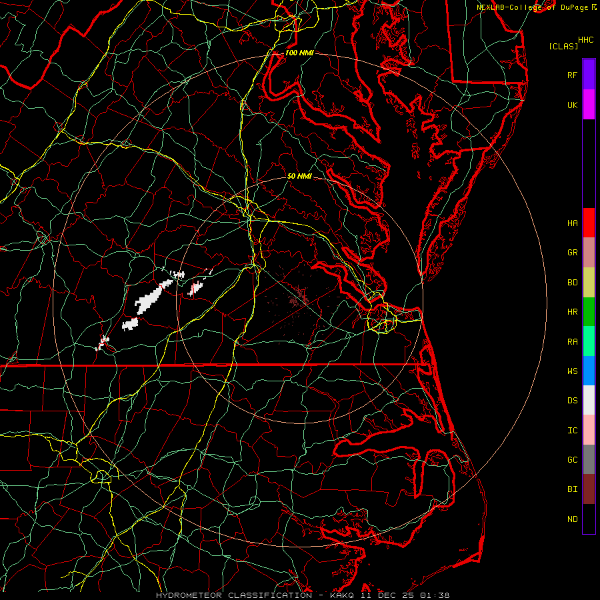Image resolution: width=600 pixels, height=600 pixels.
Task: Click the RF legend label text
Action: point(572,75)
